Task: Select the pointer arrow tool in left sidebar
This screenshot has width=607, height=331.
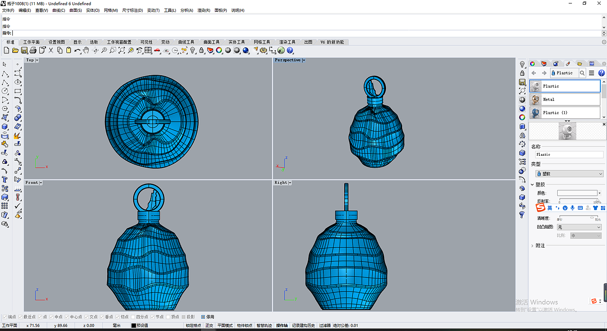Action: coord(5,64)
